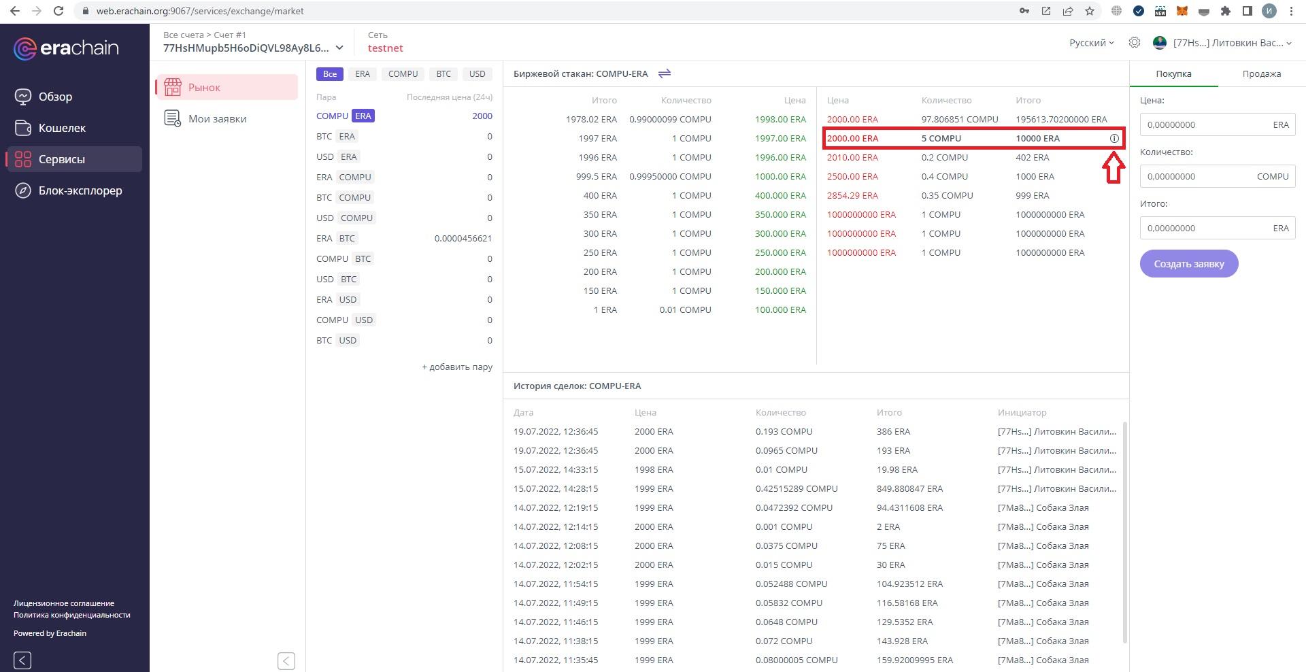Collapse the sidebar using the bottom-left arrow icon
This screenshot has height=672, width=1306.
(x=22, y=660)
